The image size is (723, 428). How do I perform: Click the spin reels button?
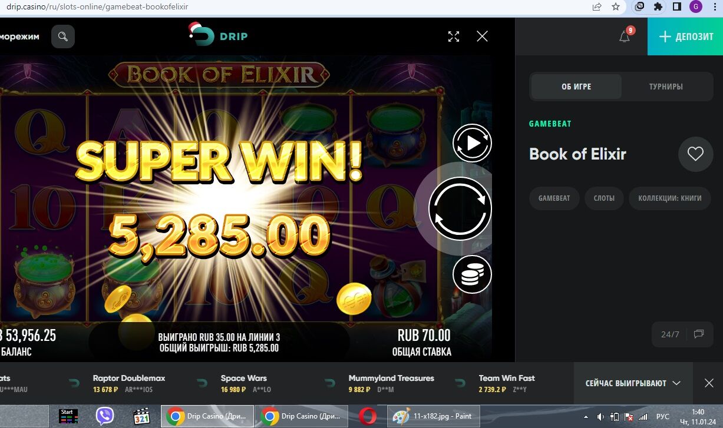point(460,208)
